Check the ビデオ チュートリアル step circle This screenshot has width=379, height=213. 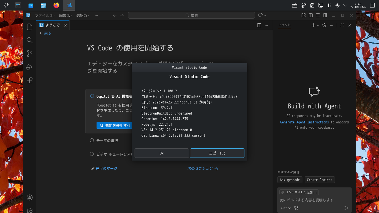(92, 154)
